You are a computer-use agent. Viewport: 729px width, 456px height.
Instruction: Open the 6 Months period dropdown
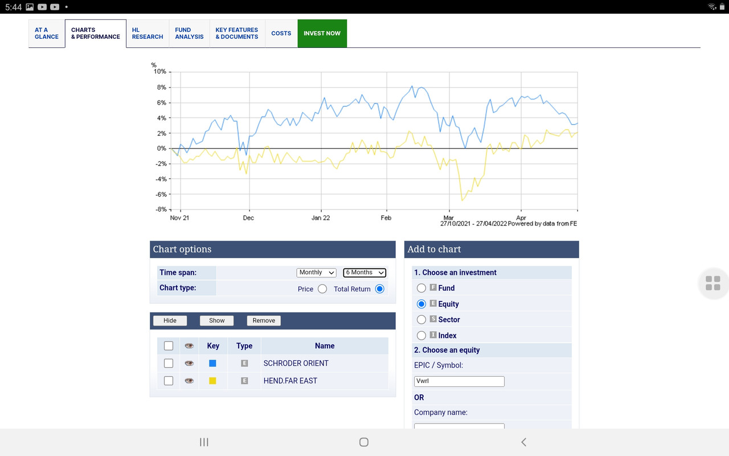[x=364, y=272]
